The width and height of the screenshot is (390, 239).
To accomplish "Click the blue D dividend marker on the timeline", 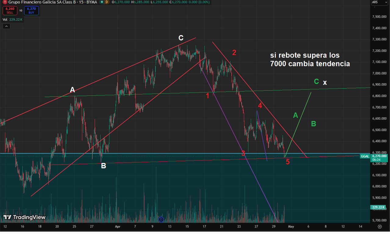I will pyautogui.click(x=161, y=219).
